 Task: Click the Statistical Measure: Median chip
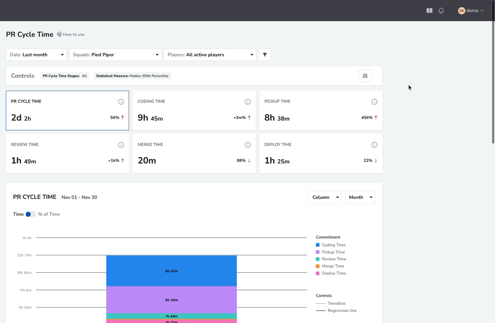point(132,76)
